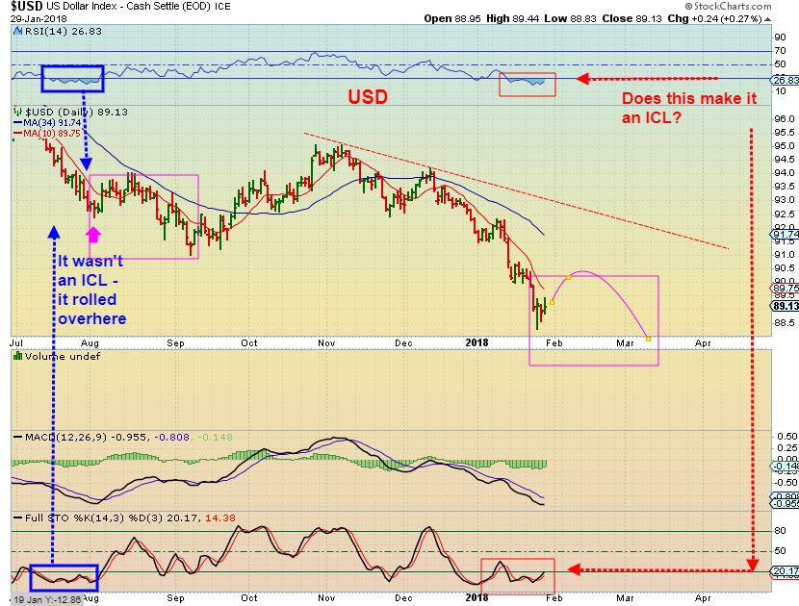Click the 89.13 last price tag
This screenshot has height=606, width=799.
pyautogui.click(x=786, y=306)
